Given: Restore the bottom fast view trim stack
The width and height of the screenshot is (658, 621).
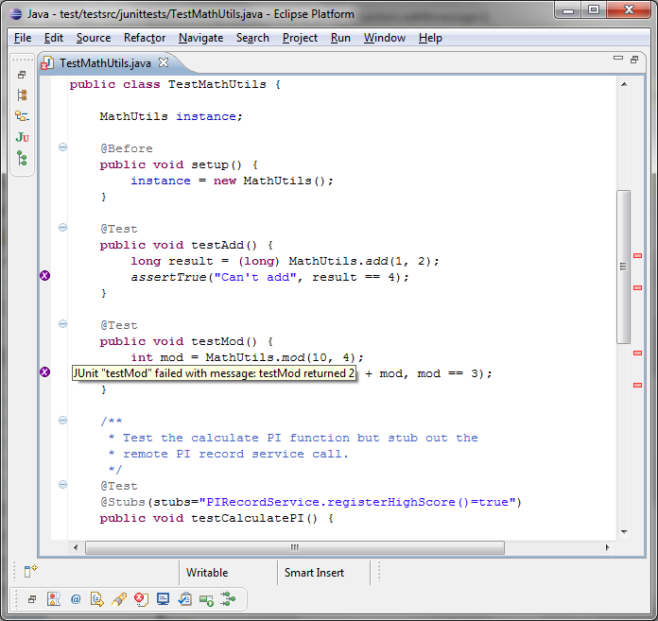Looking at the screenshot, I should coord(32,599).
